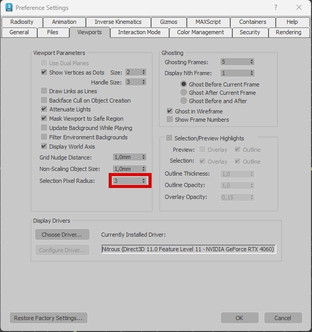Click Restore Factory Settings button
The width and height of the screenshot is (312, 332).
point(49,318)
